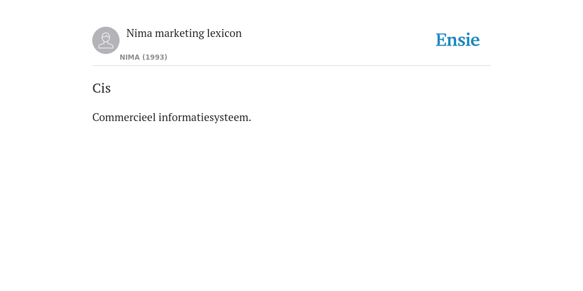
Task: Click the word 'Commercieel' in the definition
Action: click(124, 117)
